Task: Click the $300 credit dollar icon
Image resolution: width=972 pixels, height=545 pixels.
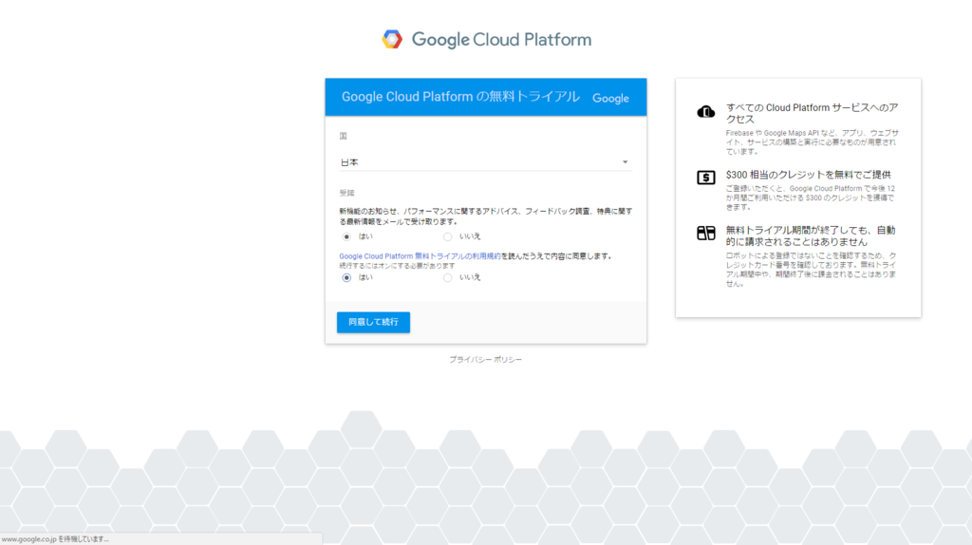Action: click(x=705, y=178)
